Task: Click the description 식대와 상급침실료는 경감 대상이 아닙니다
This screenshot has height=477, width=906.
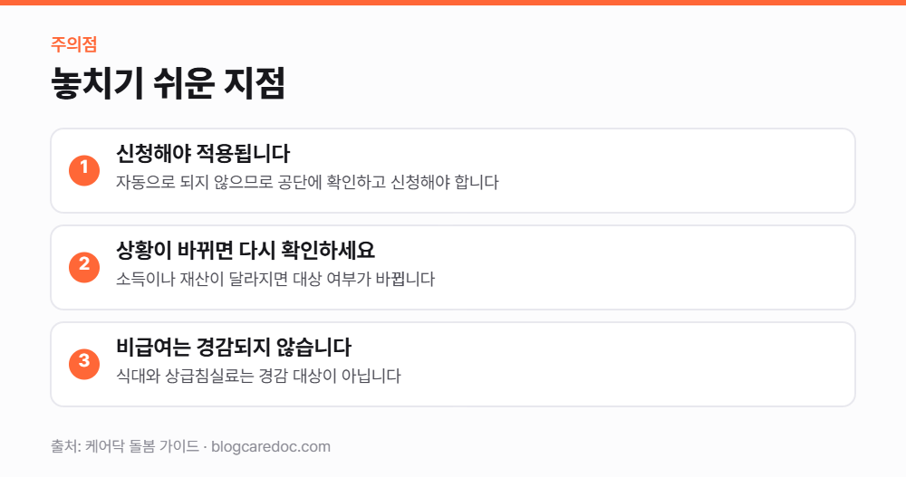Action: coord(258,377)
